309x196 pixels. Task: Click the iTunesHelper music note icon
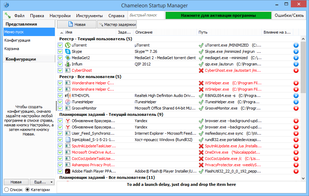[67, 102]
